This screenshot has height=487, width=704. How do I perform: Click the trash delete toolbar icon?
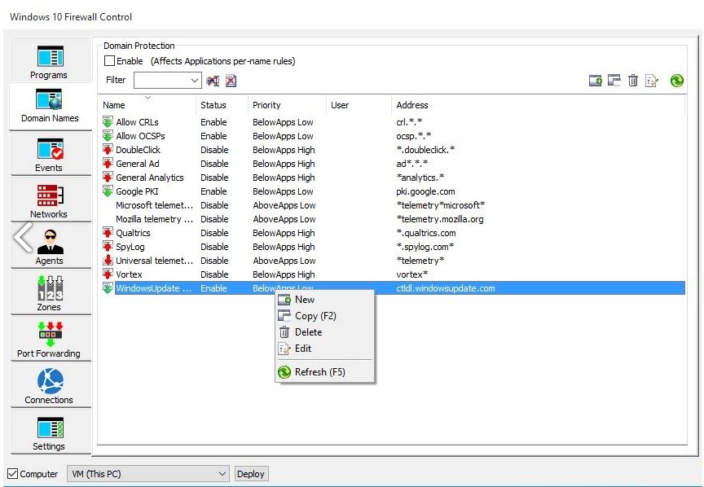(x=632, y=81)
